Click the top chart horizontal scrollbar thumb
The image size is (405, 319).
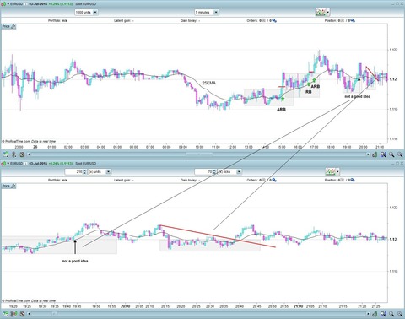click(199, 154)
